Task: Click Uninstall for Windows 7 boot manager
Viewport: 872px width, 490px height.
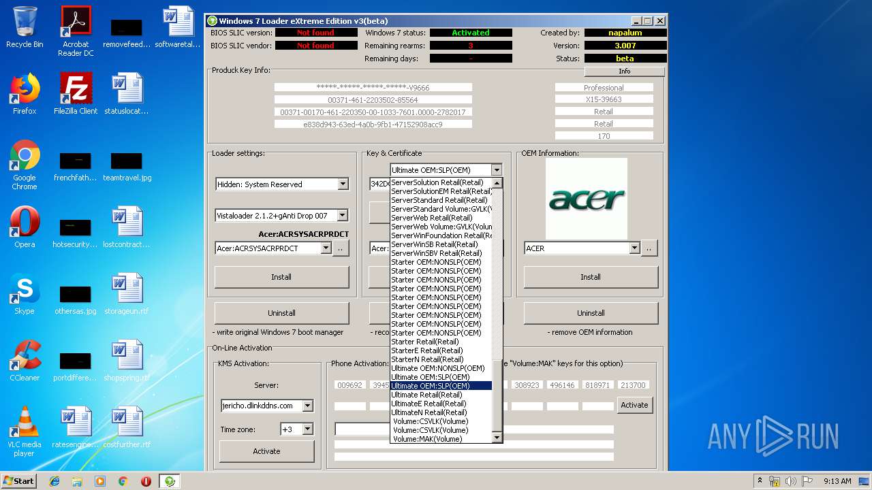Action: tap(281, 313)
